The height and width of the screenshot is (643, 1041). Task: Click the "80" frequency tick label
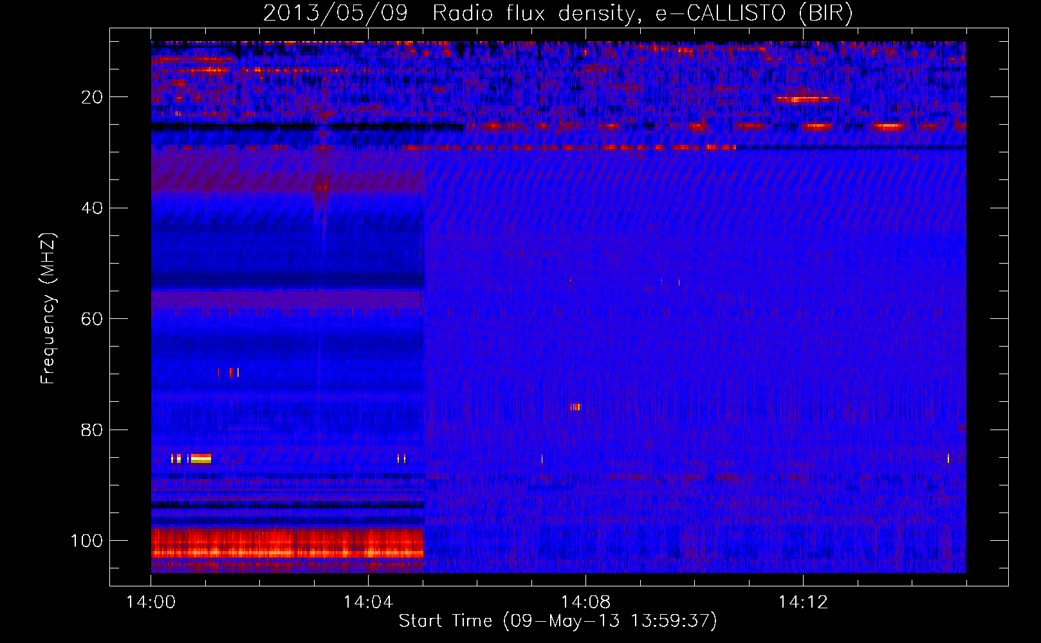click(x=92, y=430)
